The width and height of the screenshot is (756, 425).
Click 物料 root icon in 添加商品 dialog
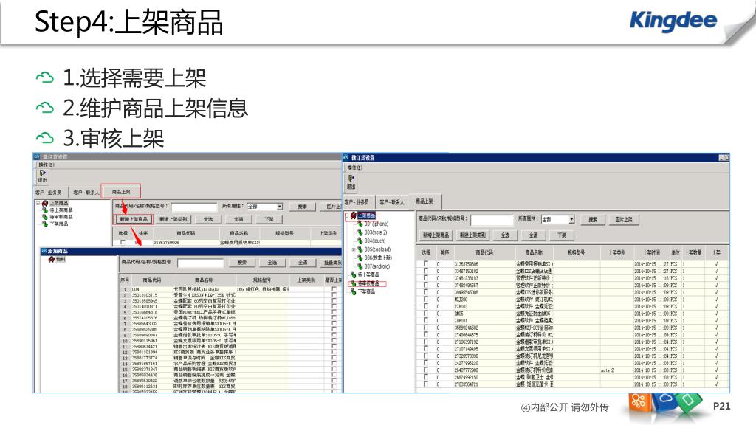pyautogui.click(x=51, y=259)
